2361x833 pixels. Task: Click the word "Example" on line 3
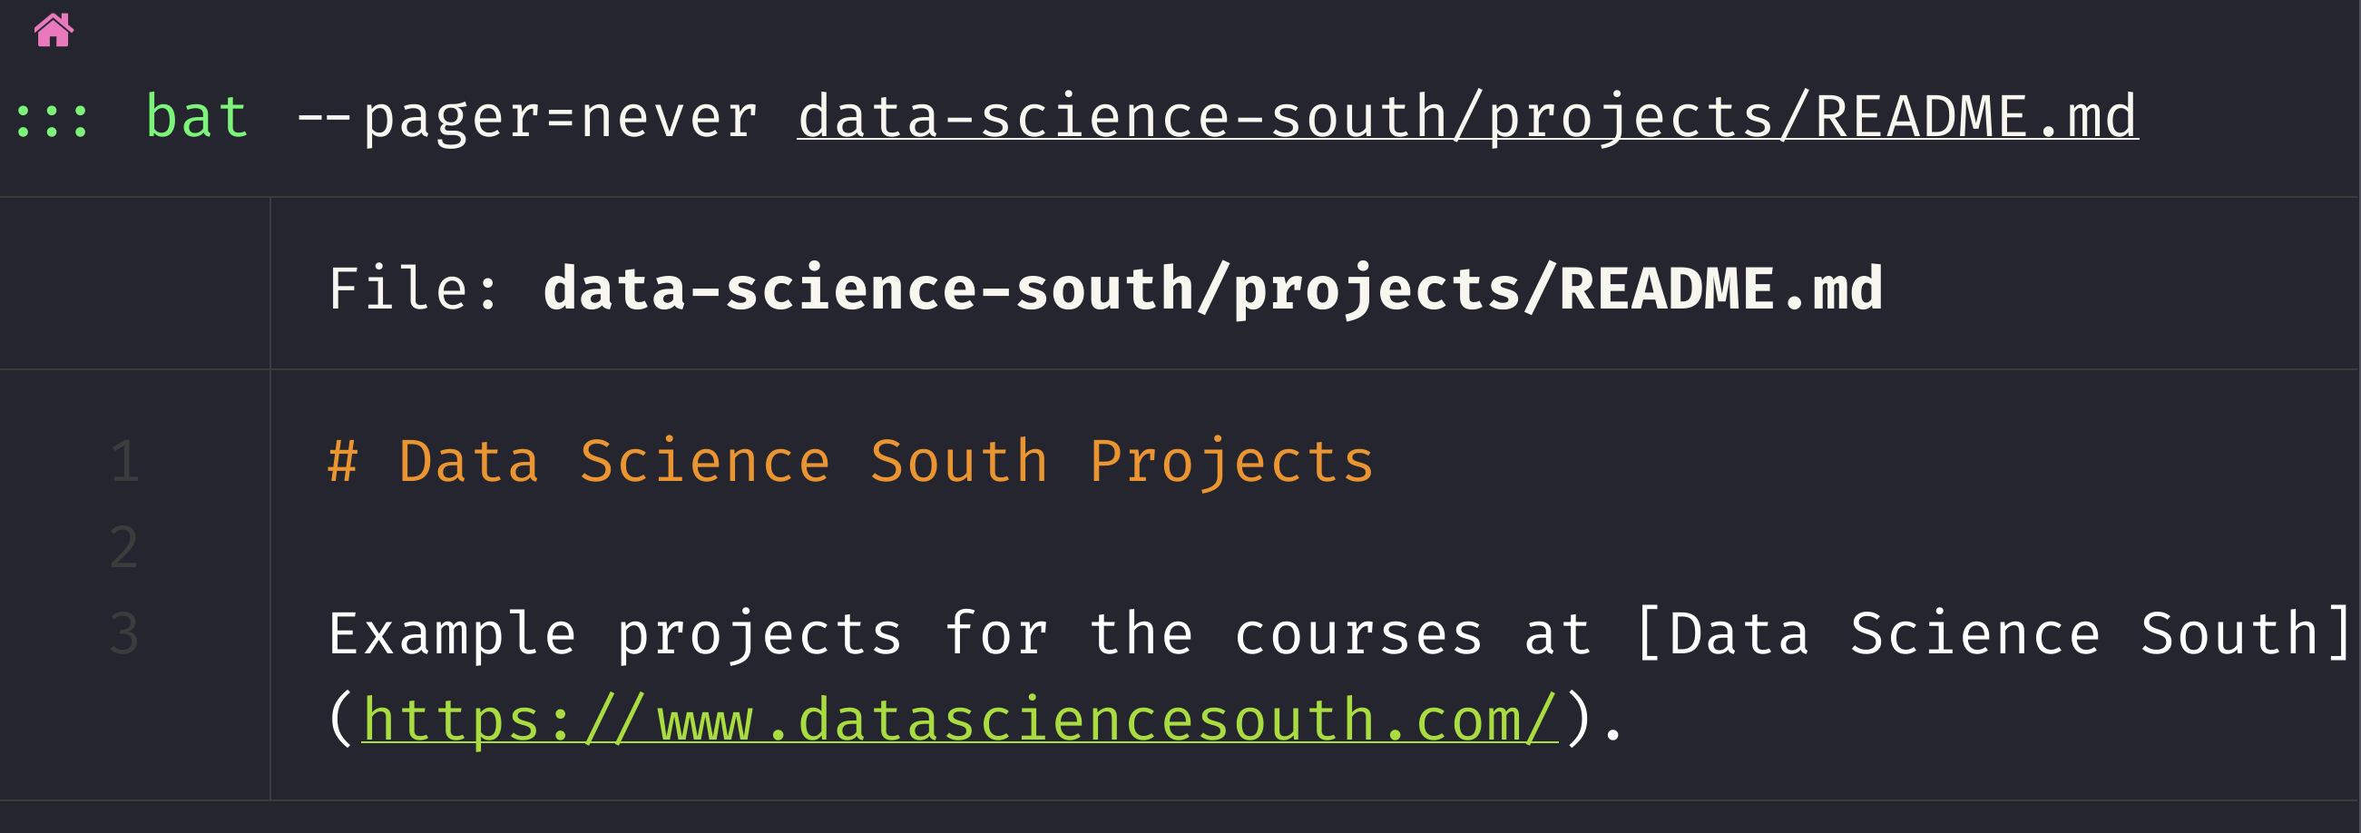452,634
